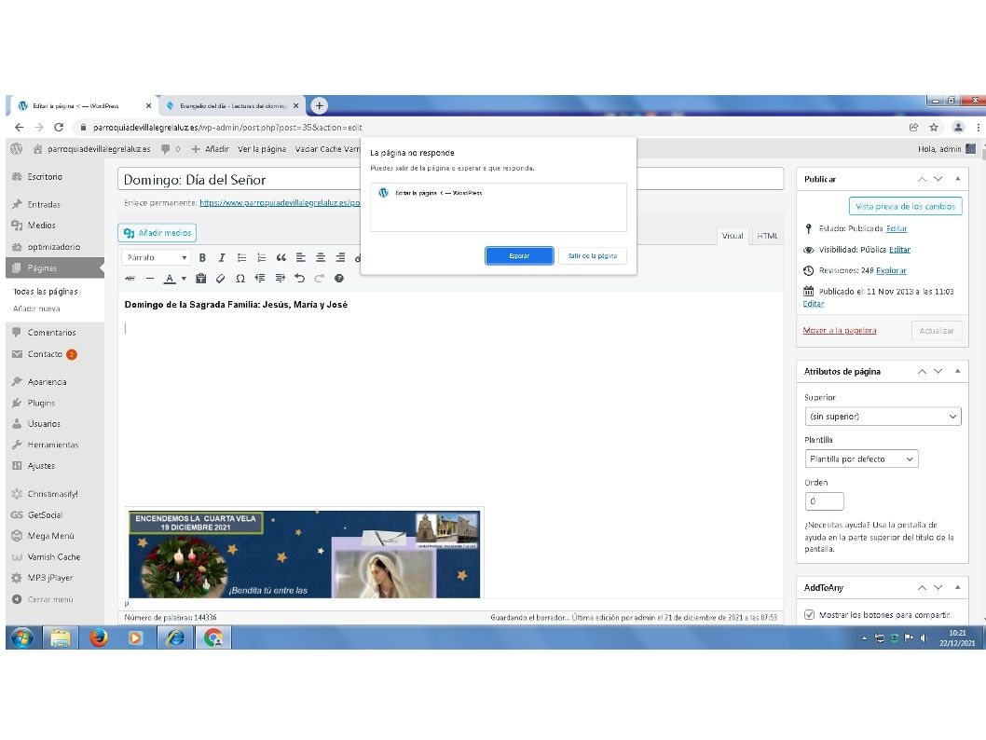Open editor keyboard shortcuts help
986x740 pixels.
[x=339, y=278]
